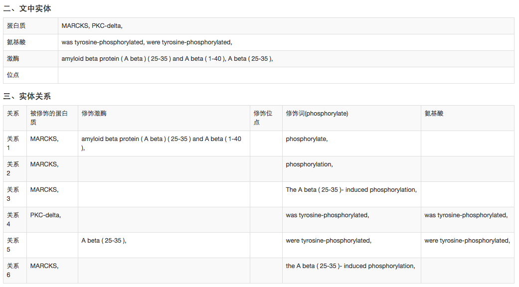Click the "位点" row label cell

pyautogui.click(x=13, y=75)
